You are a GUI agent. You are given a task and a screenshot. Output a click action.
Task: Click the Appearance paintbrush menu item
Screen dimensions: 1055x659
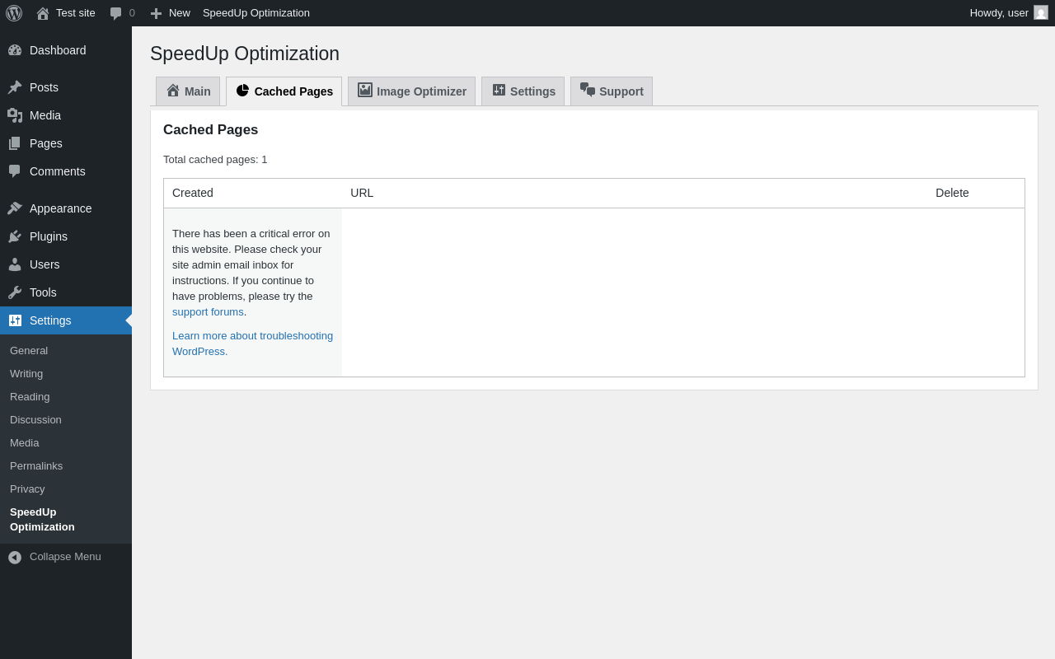tap(60, 208)
